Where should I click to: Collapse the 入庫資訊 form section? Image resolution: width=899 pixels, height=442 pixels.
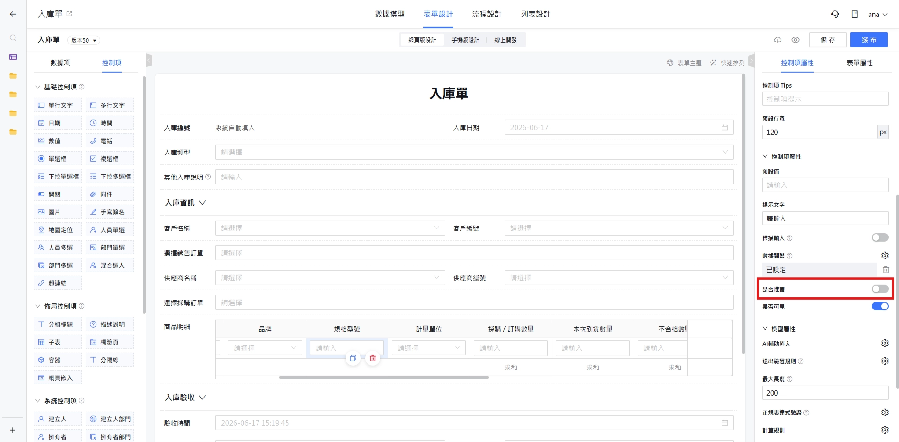(202, 203)
